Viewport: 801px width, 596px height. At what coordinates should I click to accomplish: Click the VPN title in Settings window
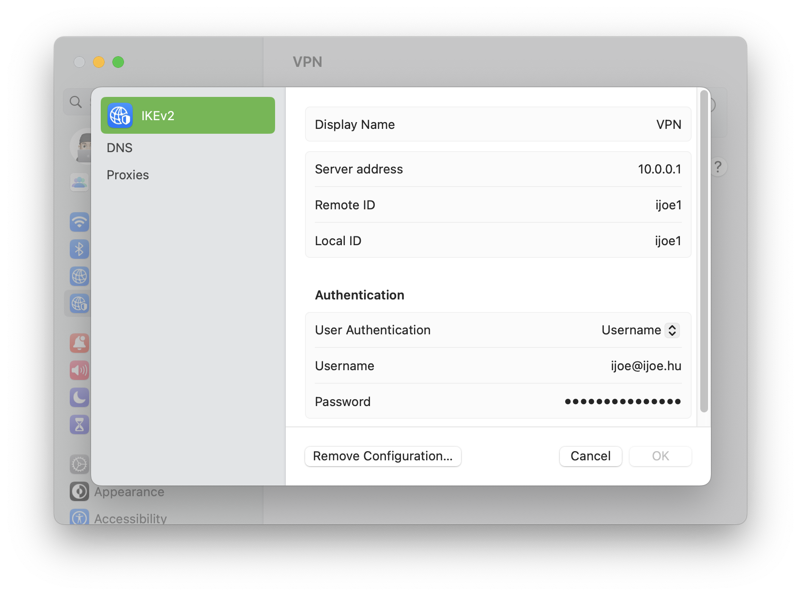pos(308,62)
